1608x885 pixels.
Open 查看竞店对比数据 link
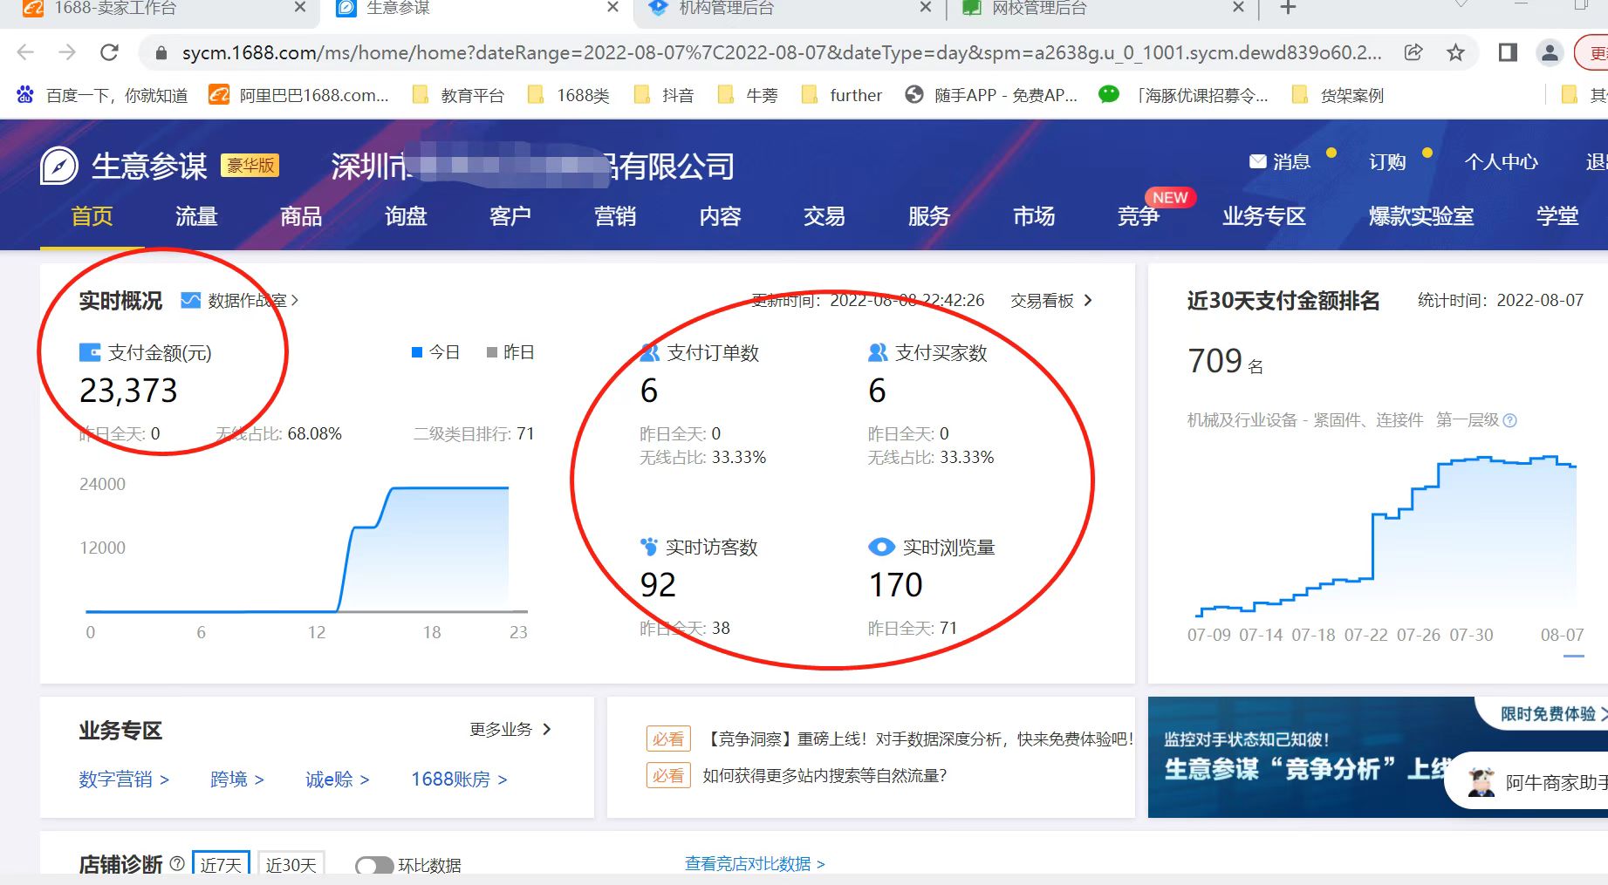point(754,863)
